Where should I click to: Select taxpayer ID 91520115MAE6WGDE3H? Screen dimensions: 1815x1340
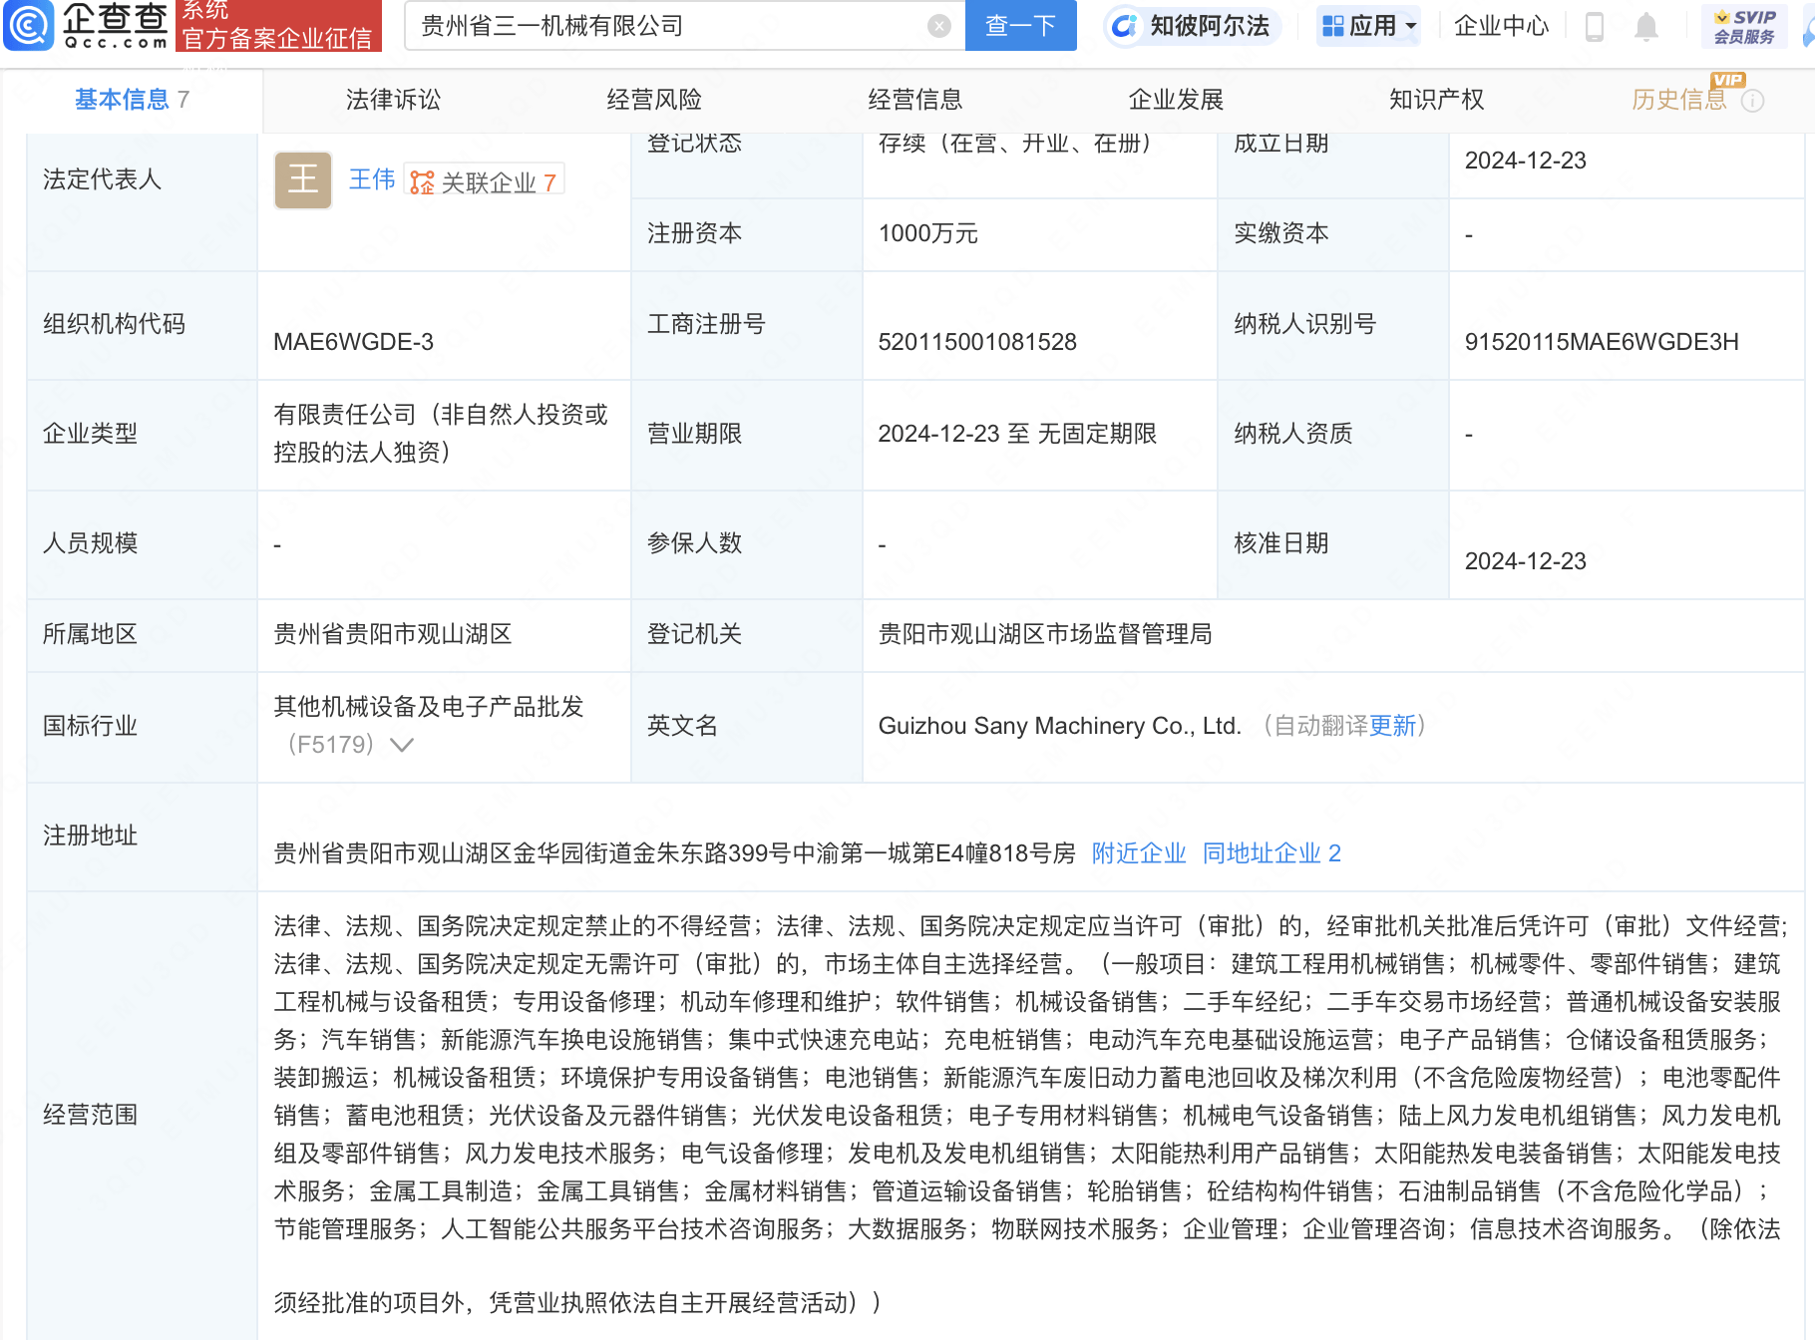[x=1602, y=342]
